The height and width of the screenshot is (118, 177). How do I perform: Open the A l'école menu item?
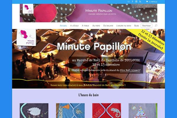pos(74,26)
